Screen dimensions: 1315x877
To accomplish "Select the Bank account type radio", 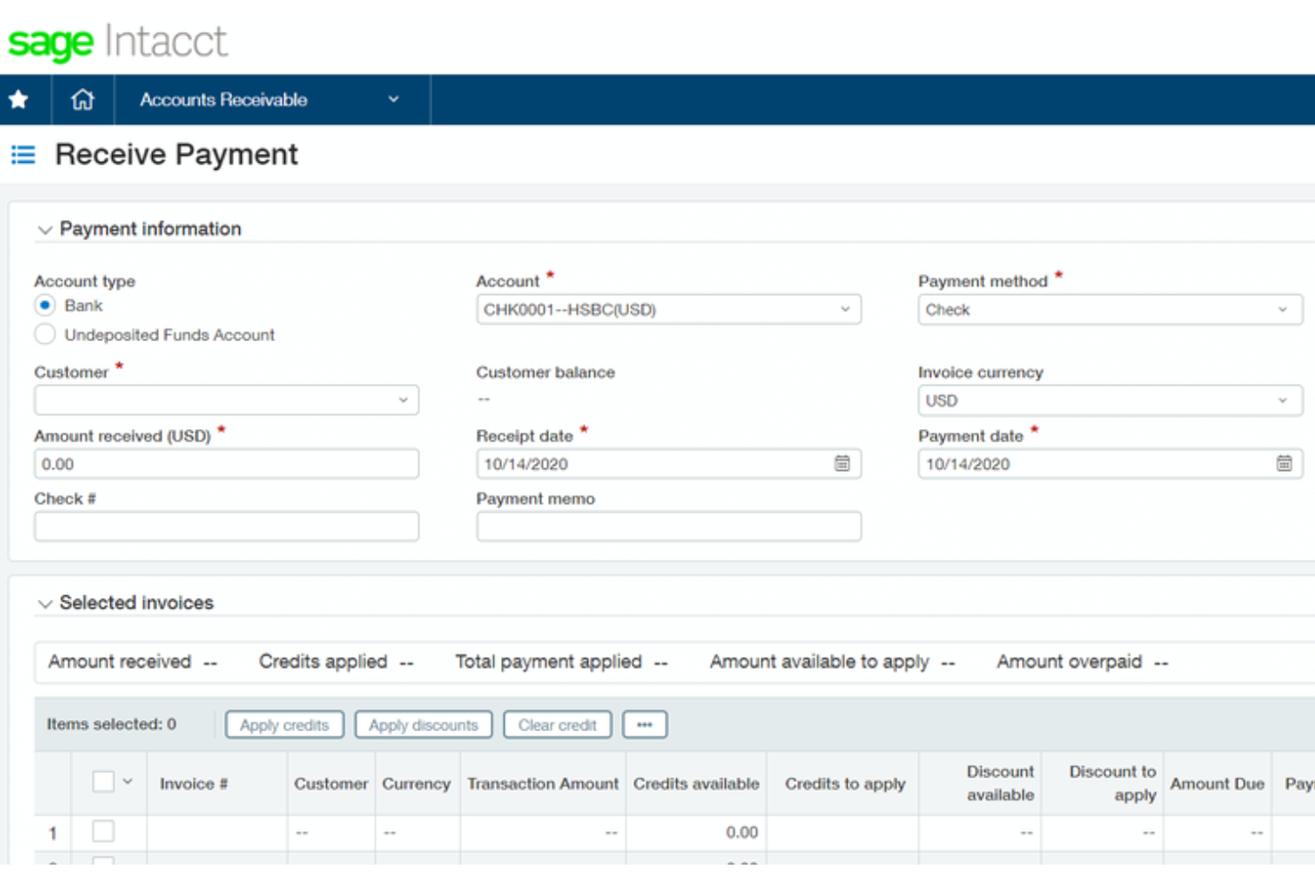I will point(45,306).
